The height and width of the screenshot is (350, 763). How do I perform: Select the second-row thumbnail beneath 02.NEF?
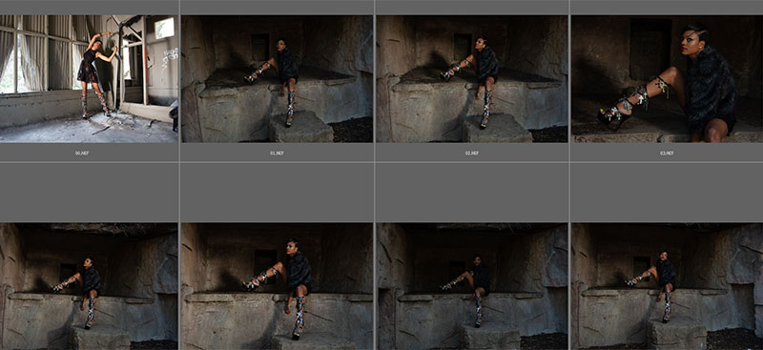click(x=471, y=286)
